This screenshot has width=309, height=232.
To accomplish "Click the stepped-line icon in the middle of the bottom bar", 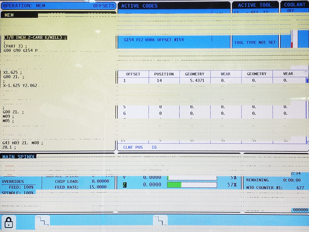I will pyautogui.click(x=160, y=221).
